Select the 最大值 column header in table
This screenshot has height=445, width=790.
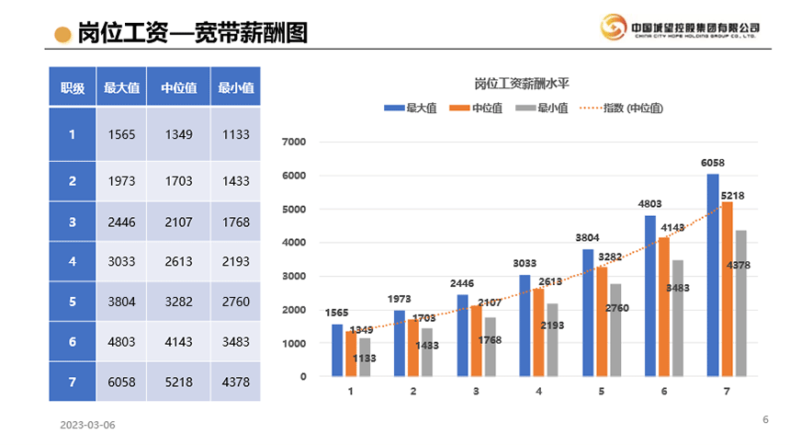point(121,88)
